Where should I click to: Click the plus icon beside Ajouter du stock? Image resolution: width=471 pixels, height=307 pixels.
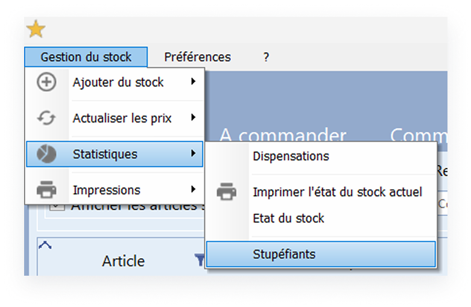point(46,82)
